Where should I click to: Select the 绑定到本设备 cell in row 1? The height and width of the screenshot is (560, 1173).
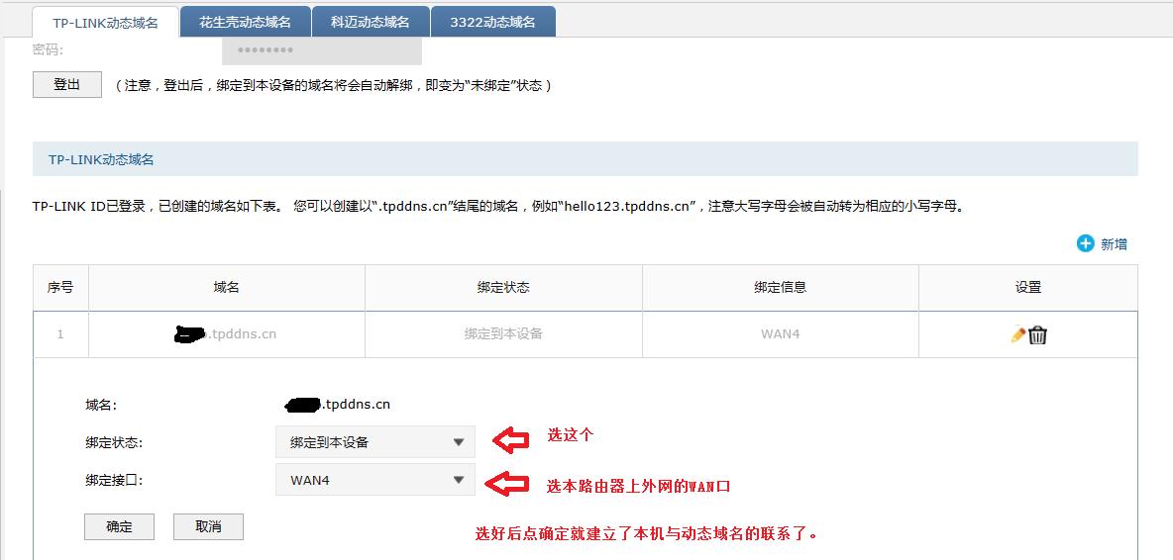pyautogui.click(x=503, y=333)
